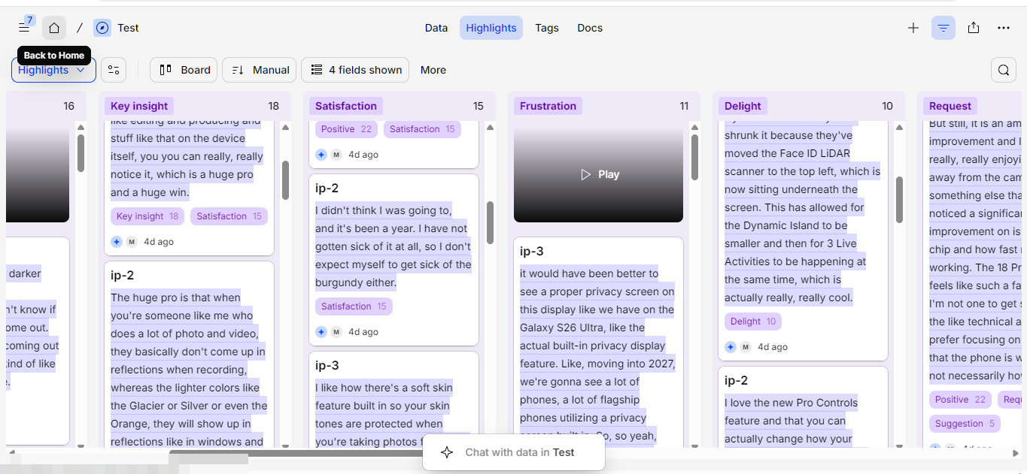The height and width of the screenshot is (474, 1027).
Task: Click the 4d ago timestamp on Delight card
Action: (773, 347)
